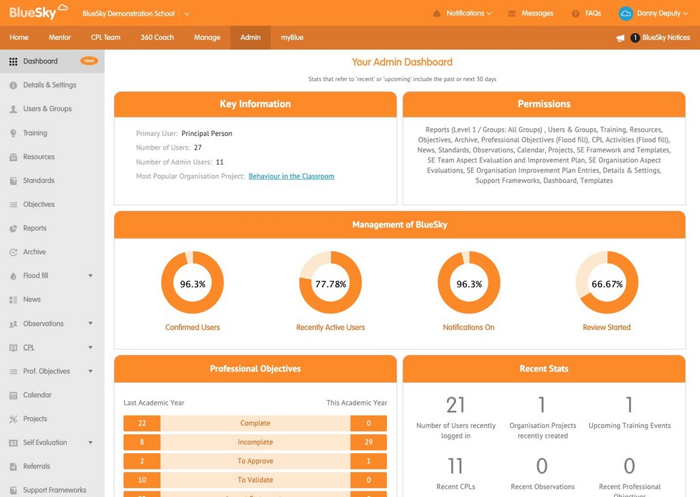The image size is (700, 497).
Task: Expand the Prof. Objectives submenu arrow
Action: (x=91, y=371)
